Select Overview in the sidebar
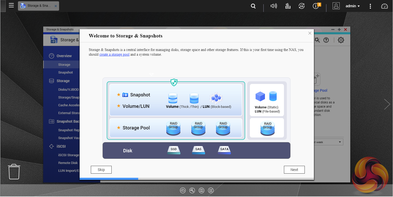The image size is (393, 197). point(64,56)
